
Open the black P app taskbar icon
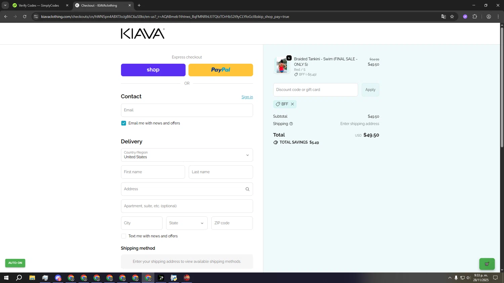pyautogui.click(x=161, y=278)
